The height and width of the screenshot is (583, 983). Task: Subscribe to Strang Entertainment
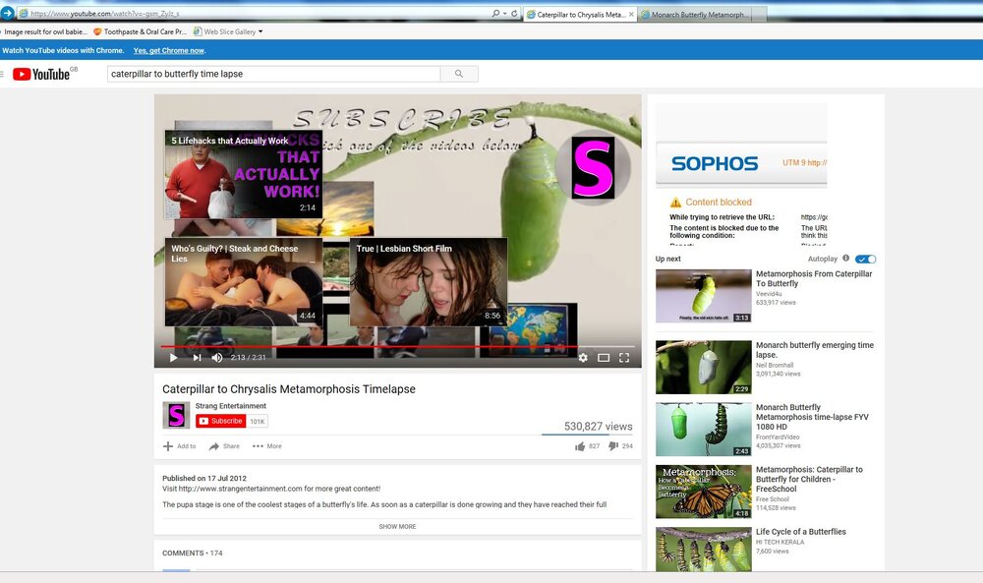point(220,421)
